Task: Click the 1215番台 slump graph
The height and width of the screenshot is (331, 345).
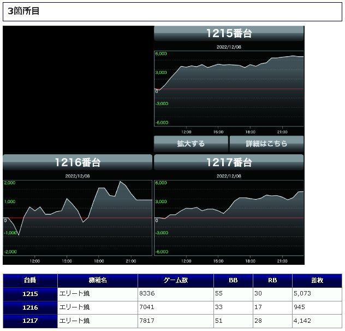Action: pos(229,89)
